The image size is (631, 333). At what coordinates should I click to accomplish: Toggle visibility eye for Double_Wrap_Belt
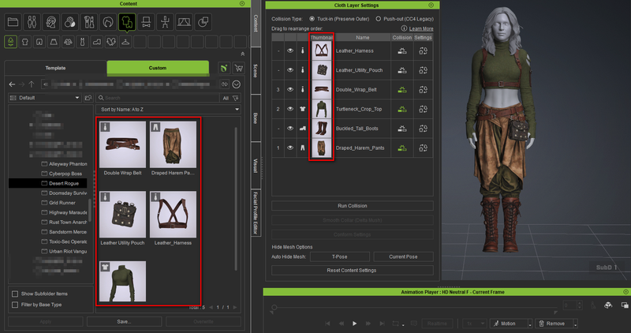290,89
